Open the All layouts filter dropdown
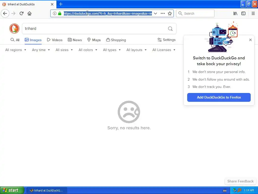 (x=136, y=50)
